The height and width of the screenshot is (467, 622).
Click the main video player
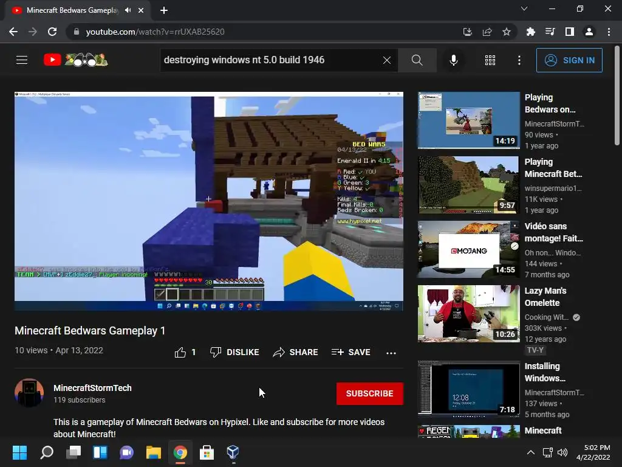(x=209, y=201)
